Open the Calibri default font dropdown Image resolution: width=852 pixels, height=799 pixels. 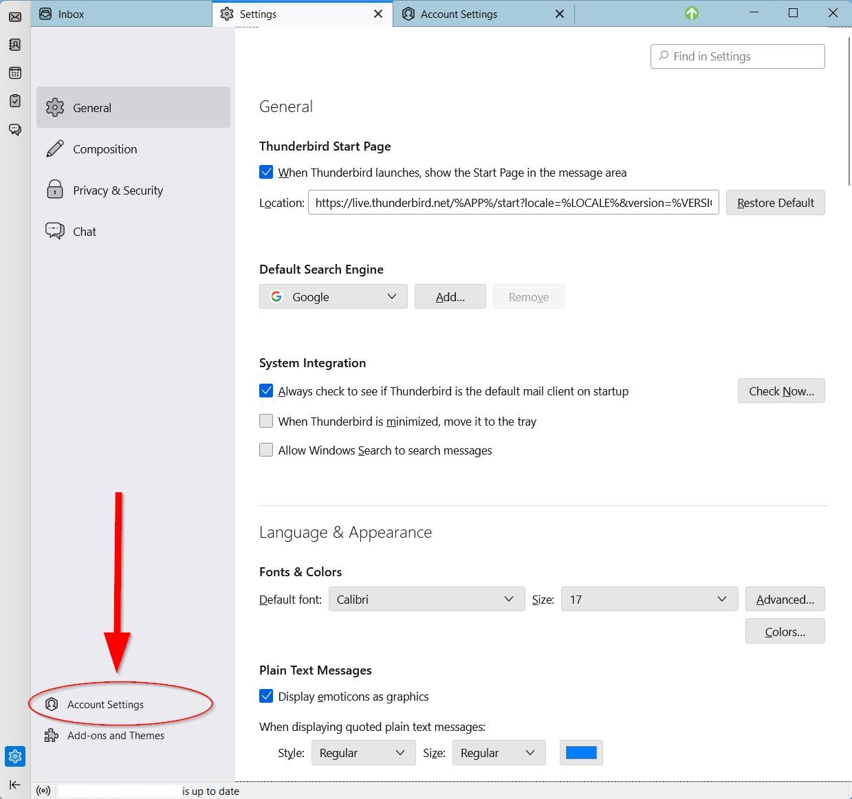[x=427, y=599]
